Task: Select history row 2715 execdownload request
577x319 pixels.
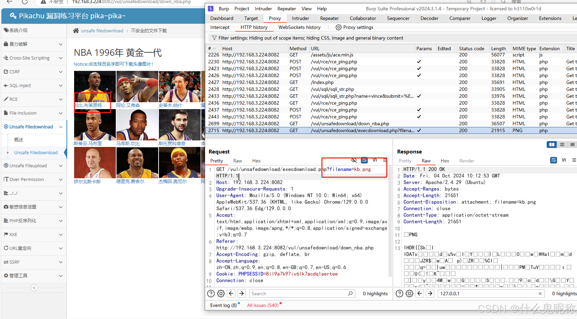Action: 391,130
